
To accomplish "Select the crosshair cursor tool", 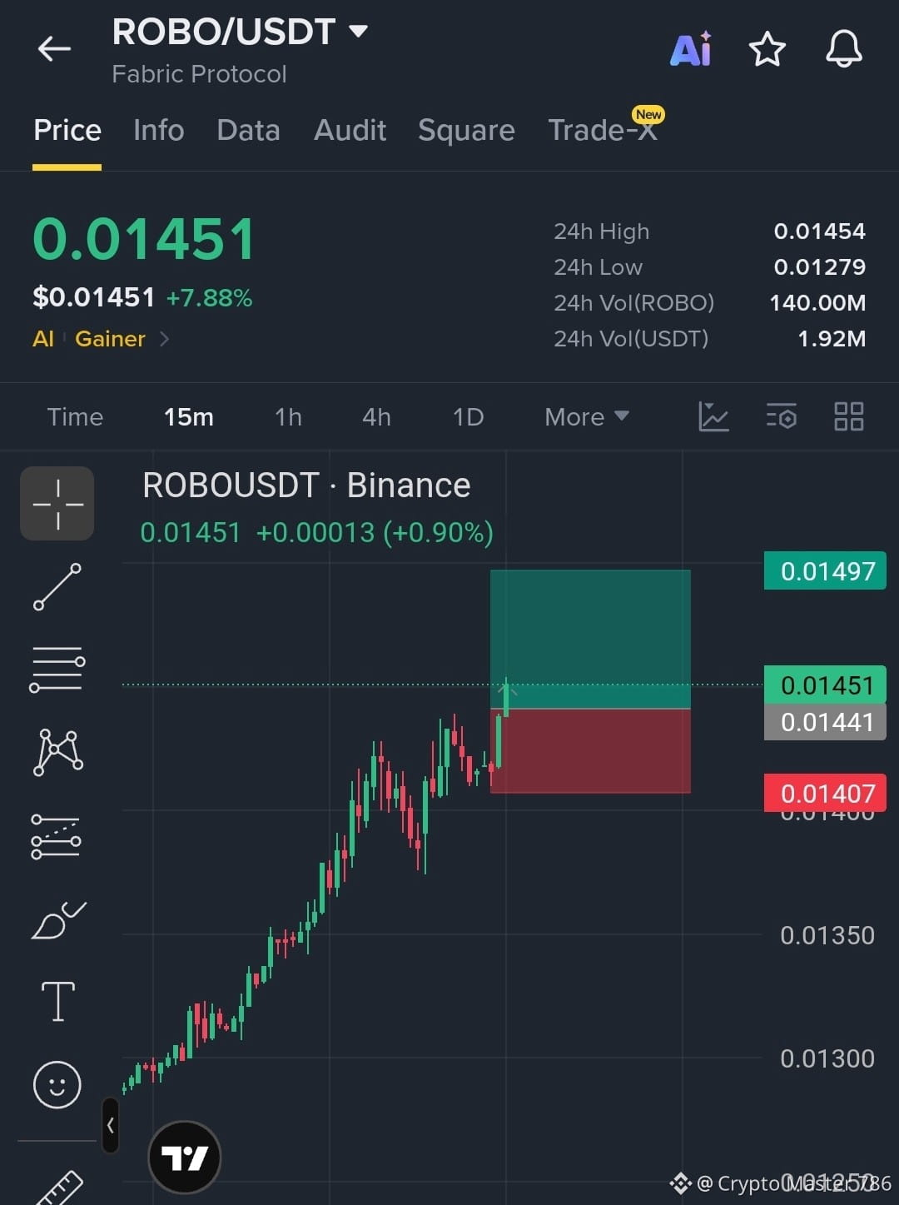I will point(57,504).
